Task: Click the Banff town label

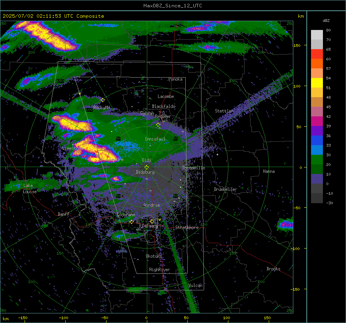Action: coord(63,214)
